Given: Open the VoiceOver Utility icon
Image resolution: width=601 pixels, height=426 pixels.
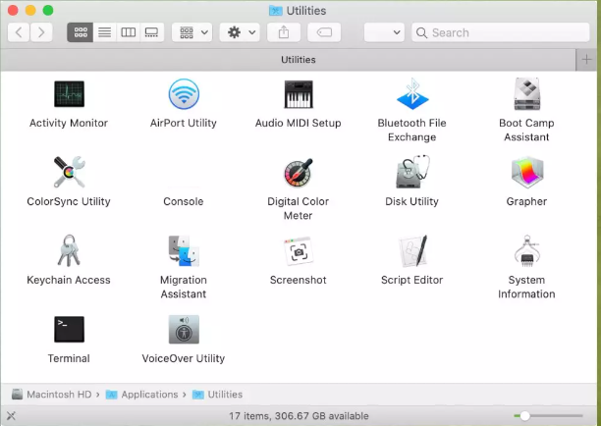Looking at the screenshot, I should [x=184, y=329].
